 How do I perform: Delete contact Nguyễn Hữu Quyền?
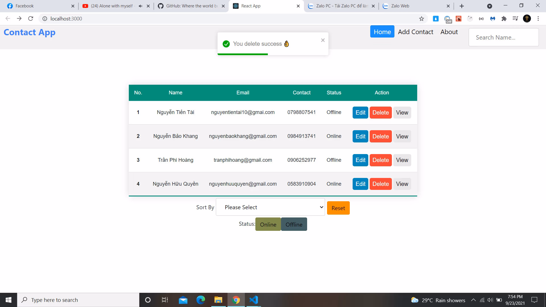[380, 184]
